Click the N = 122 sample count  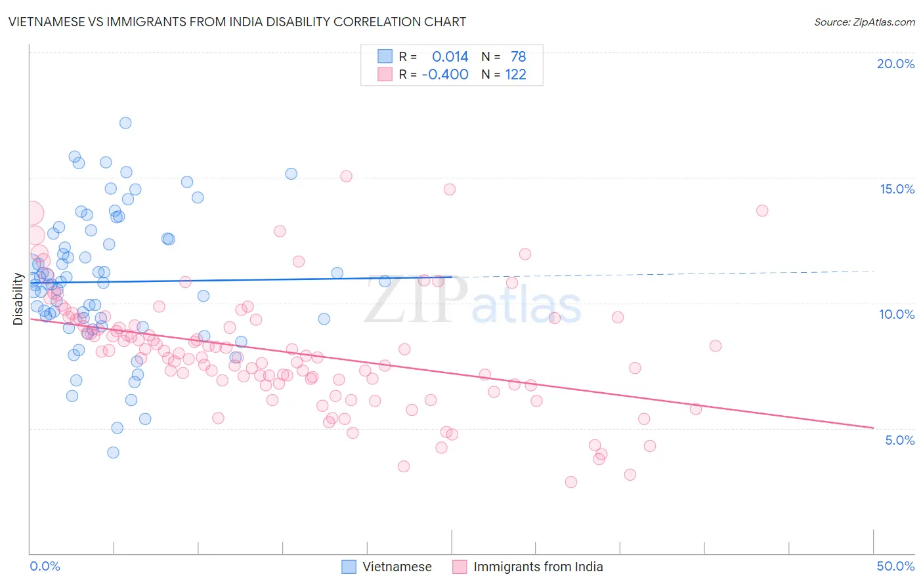[x=504, y=74]
